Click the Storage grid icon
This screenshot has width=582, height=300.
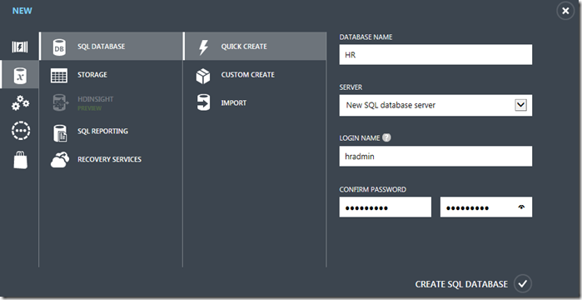pyautogui.click(x=59, y=75)
